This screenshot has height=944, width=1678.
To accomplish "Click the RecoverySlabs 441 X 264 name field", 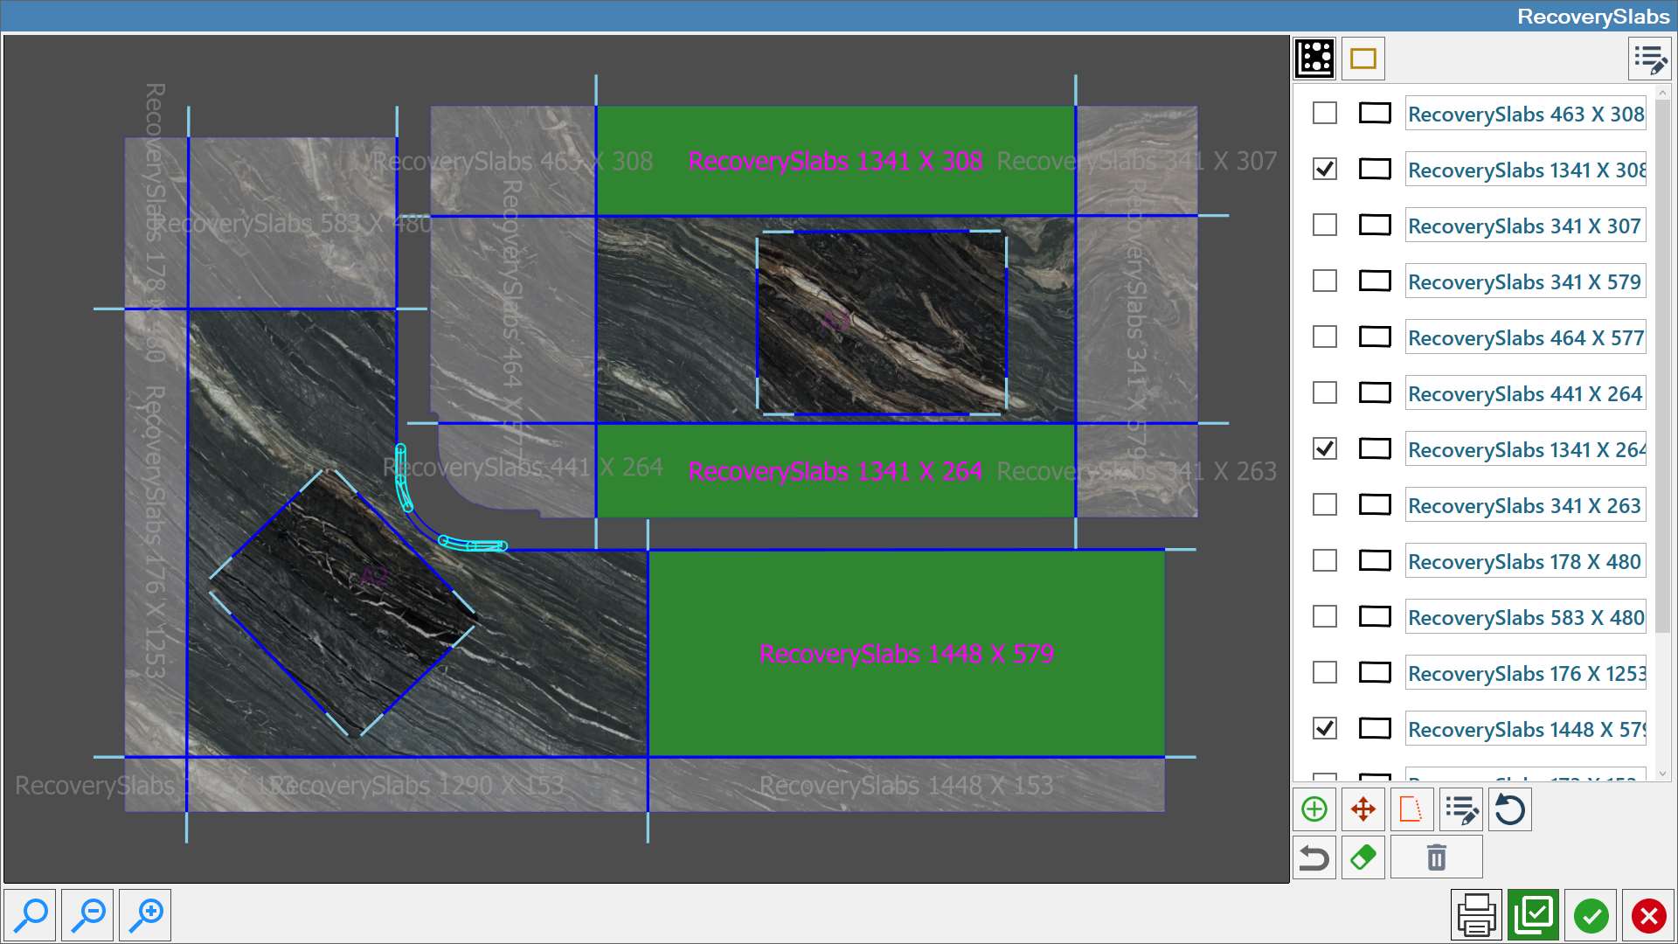I will tap(1525, 393).
